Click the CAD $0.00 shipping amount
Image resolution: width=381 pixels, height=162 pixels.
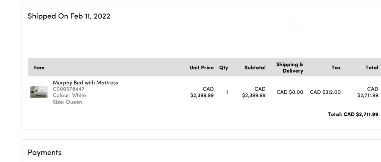click(x=290, y=92)
